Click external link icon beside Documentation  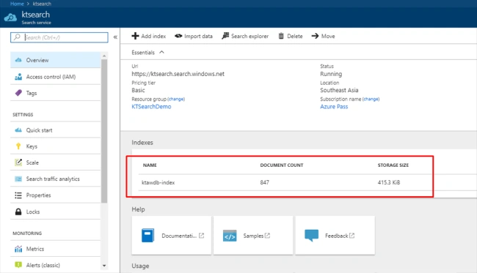[201, 236]
